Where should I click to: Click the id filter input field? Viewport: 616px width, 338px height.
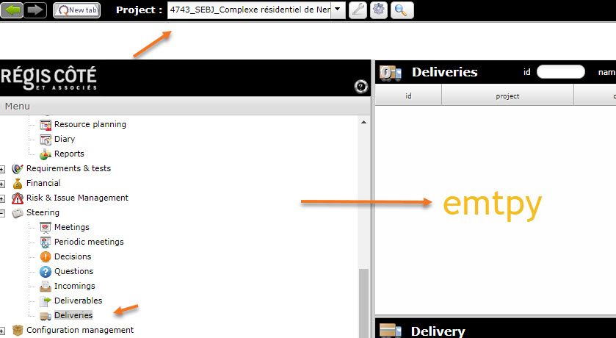(561, 72)
